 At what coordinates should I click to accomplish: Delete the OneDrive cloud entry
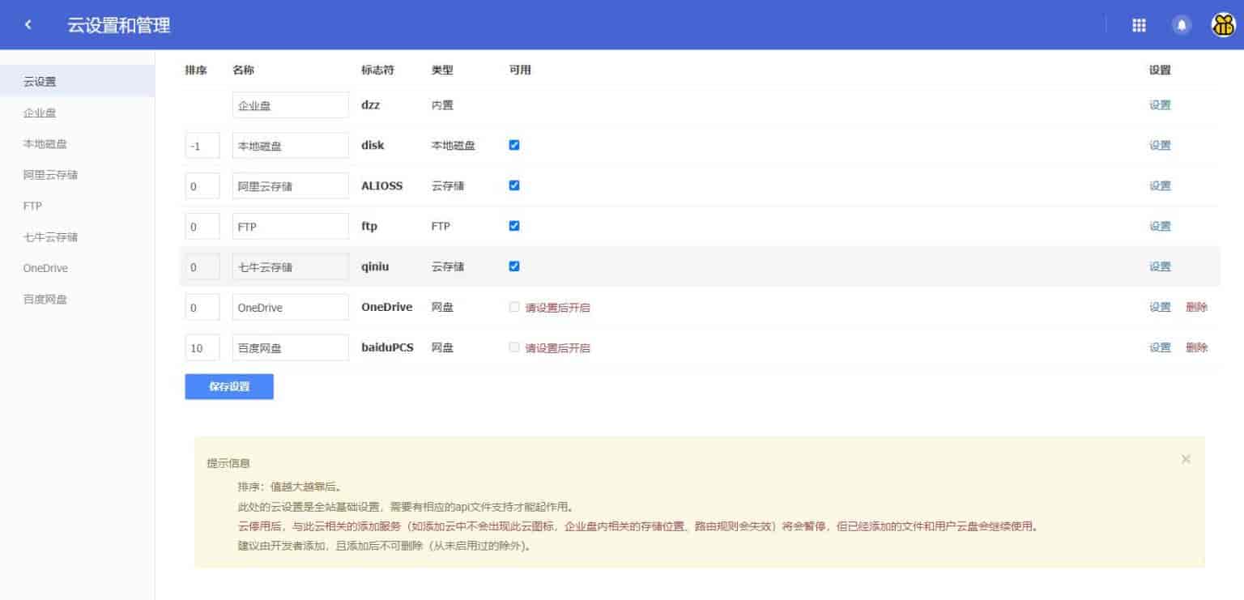[1196, 307]
